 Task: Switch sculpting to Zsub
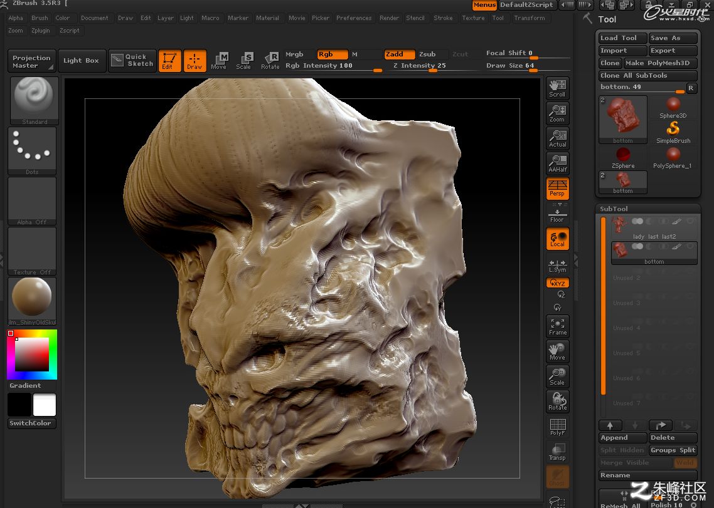pos(432,54)
